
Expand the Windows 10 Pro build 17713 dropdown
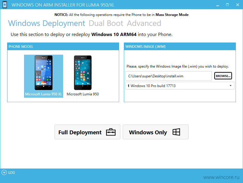pos(180,86)
